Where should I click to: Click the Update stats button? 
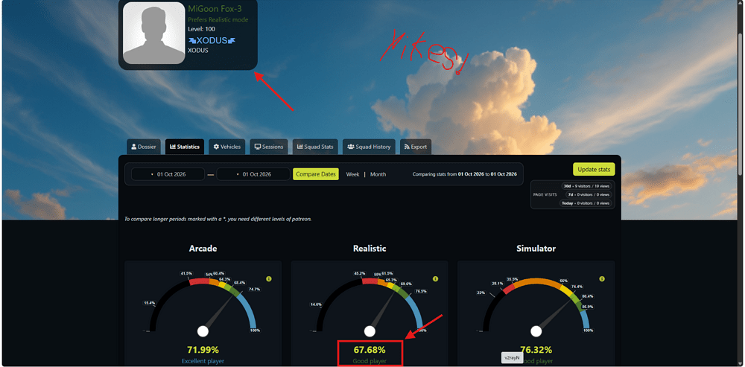pos(594,170)
